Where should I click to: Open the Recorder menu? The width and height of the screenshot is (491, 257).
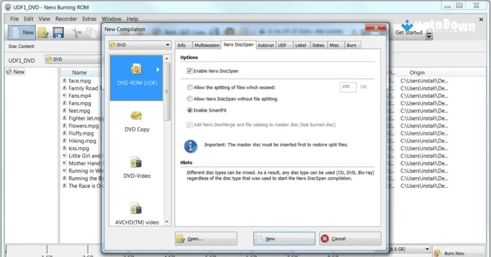pyautogui.click(x=66, y=18)
